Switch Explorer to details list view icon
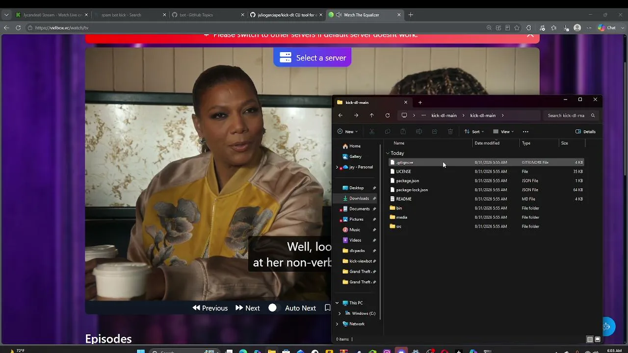The height and width of the screenshot is (353, 628). click(x=590, y=339)
